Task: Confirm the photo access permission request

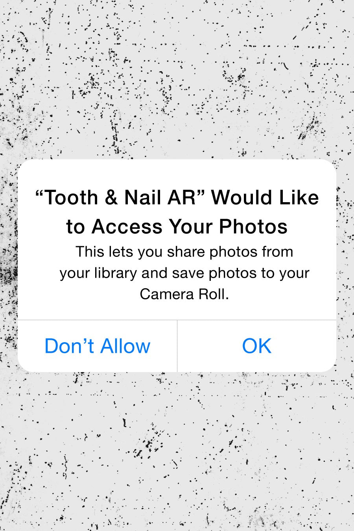Action: pyautogui.click(x=257, y=346)
